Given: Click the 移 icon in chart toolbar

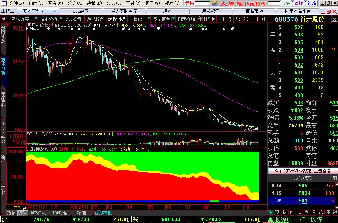Looking at the screenshot, I should pos(246,19).
